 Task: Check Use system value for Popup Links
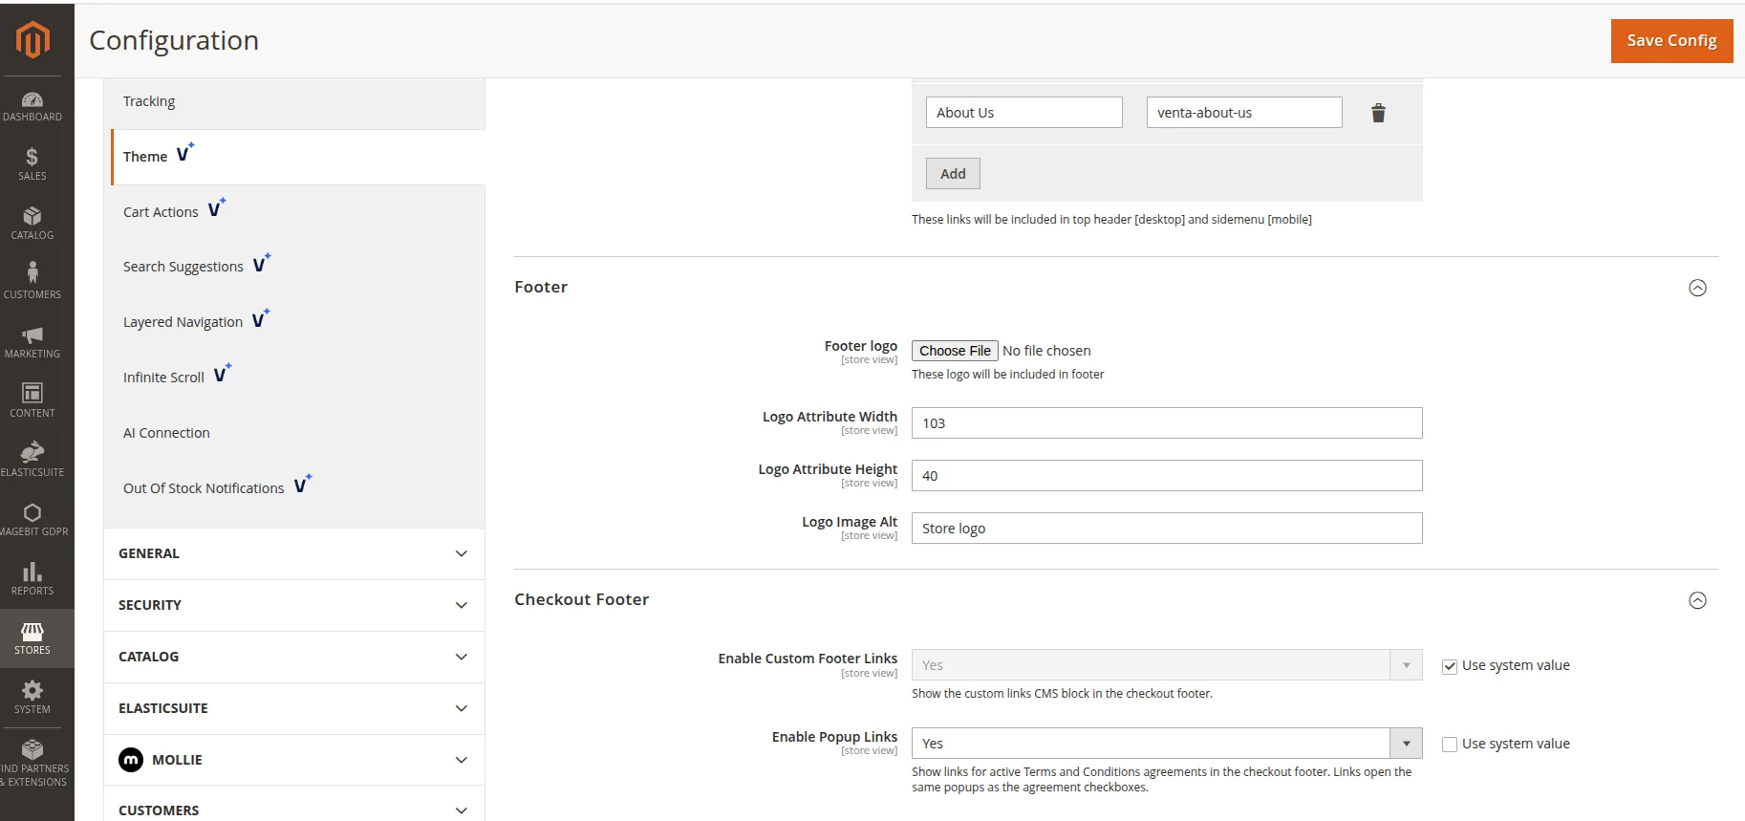[1450, 745]
